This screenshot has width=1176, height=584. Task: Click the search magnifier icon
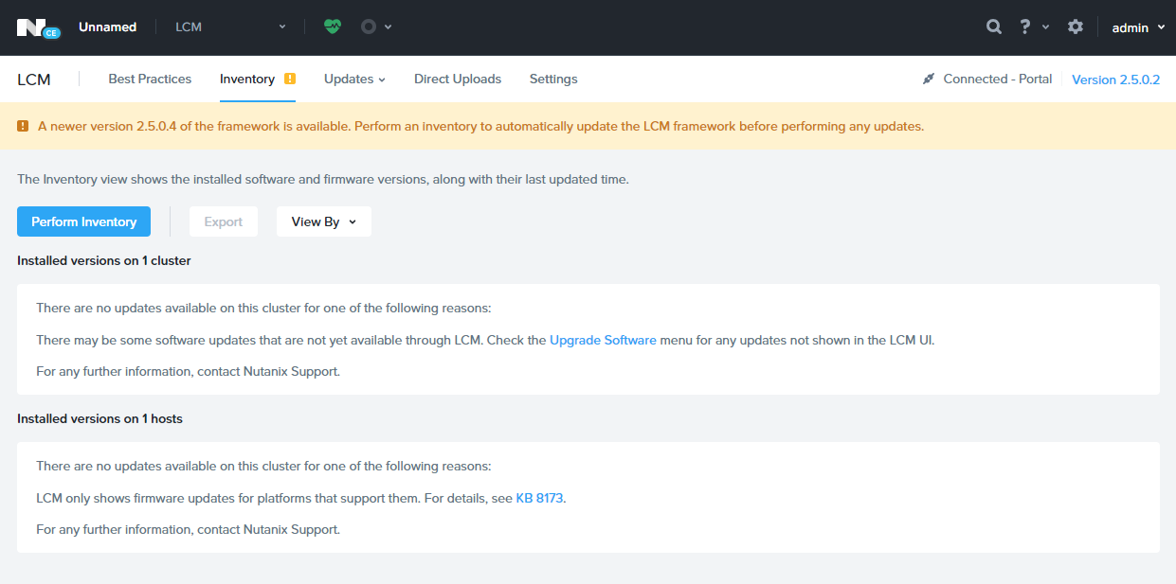993,27
